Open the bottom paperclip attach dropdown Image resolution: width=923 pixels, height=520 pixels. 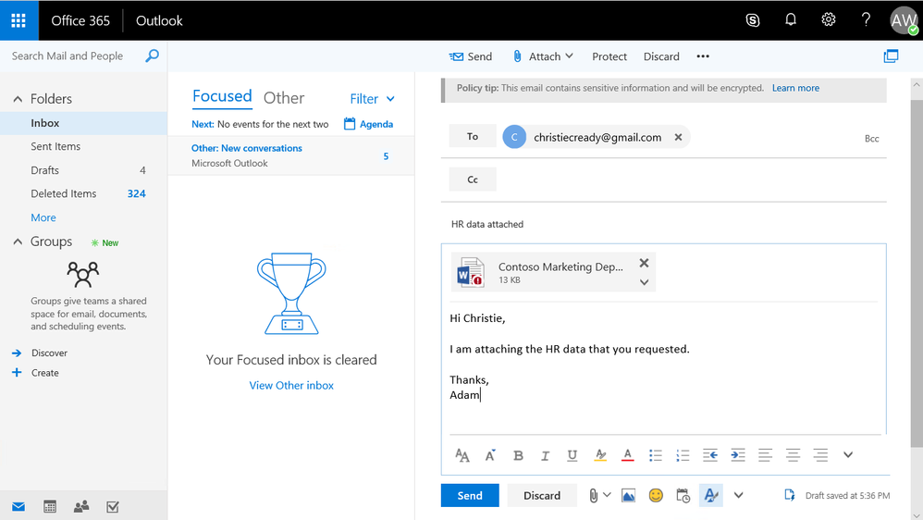[x=599, y=496]
